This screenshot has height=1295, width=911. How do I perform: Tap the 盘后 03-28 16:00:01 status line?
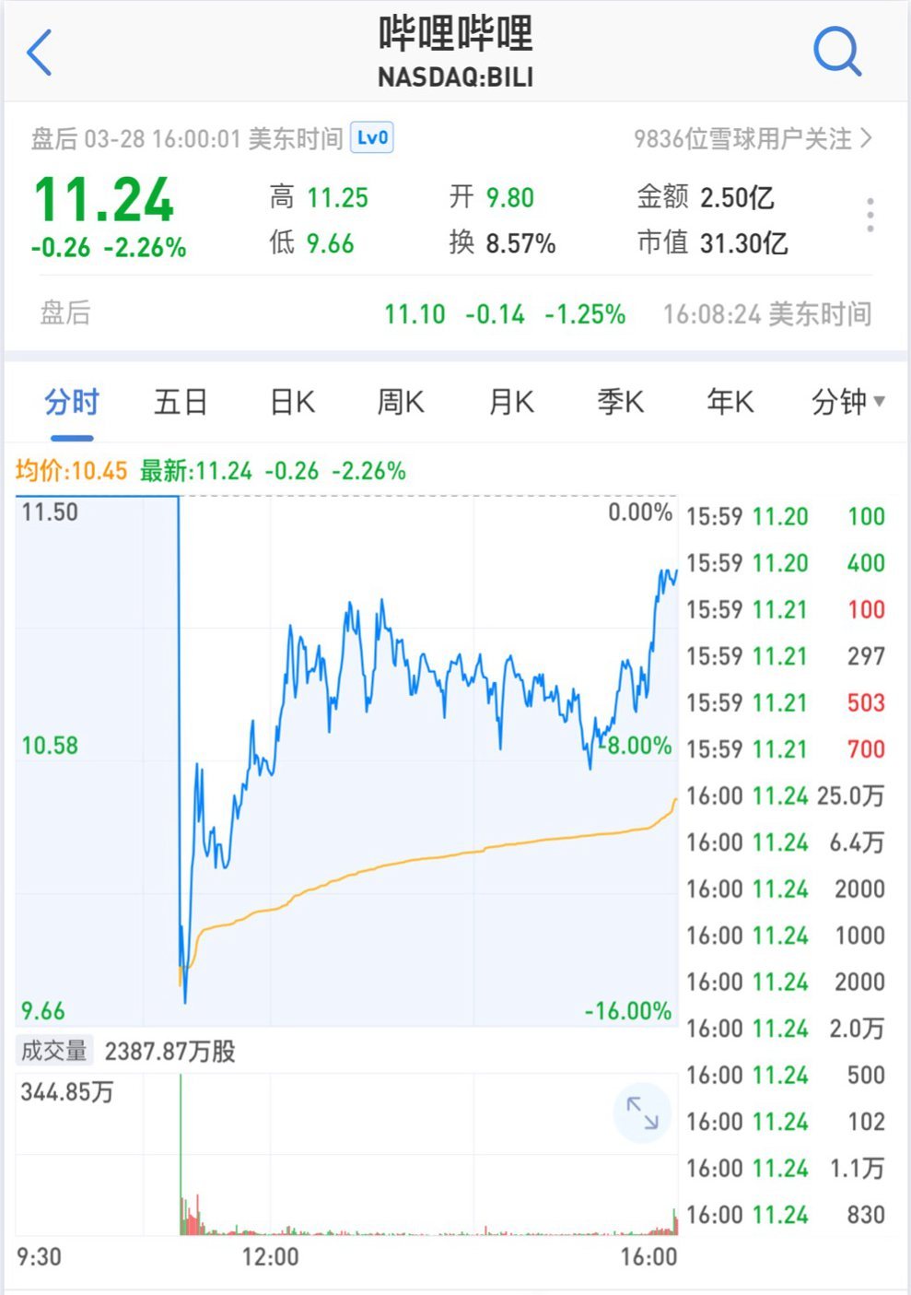tap(187, 139)
